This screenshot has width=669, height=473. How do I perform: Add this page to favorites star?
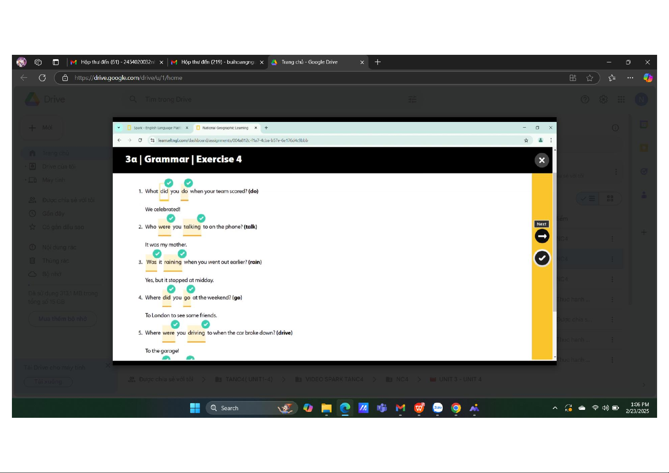[x=590, y=78]
